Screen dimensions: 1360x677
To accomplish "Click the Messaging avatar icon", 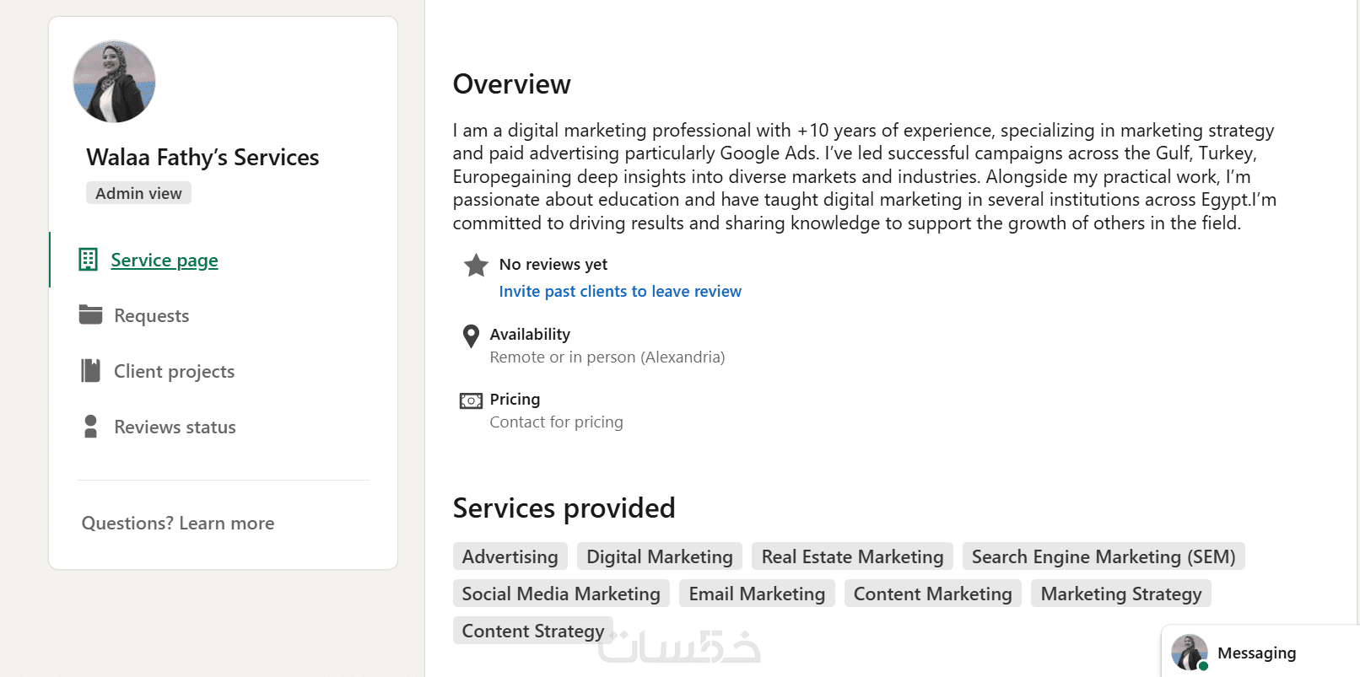I will [1190, 653].
